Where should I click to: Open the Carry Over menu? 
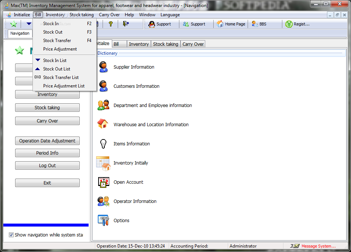click(x=109, y=15)
